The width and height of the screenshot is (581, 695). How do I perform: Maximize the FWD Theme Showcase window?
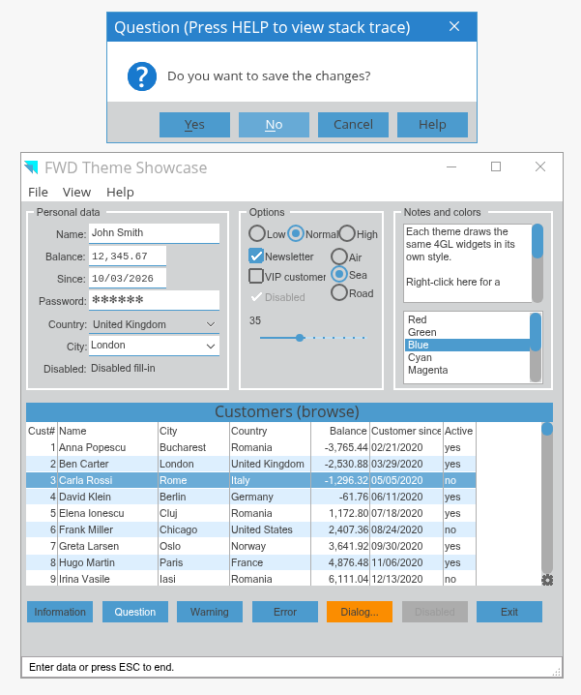click(496, 166)
